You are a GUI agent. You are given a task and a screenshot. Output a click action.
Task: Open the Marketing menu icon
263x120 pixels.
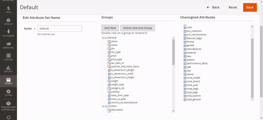(x=9, y=44)
